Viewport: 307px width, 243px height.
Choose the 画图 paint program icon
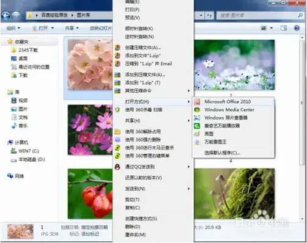[197, 134]
